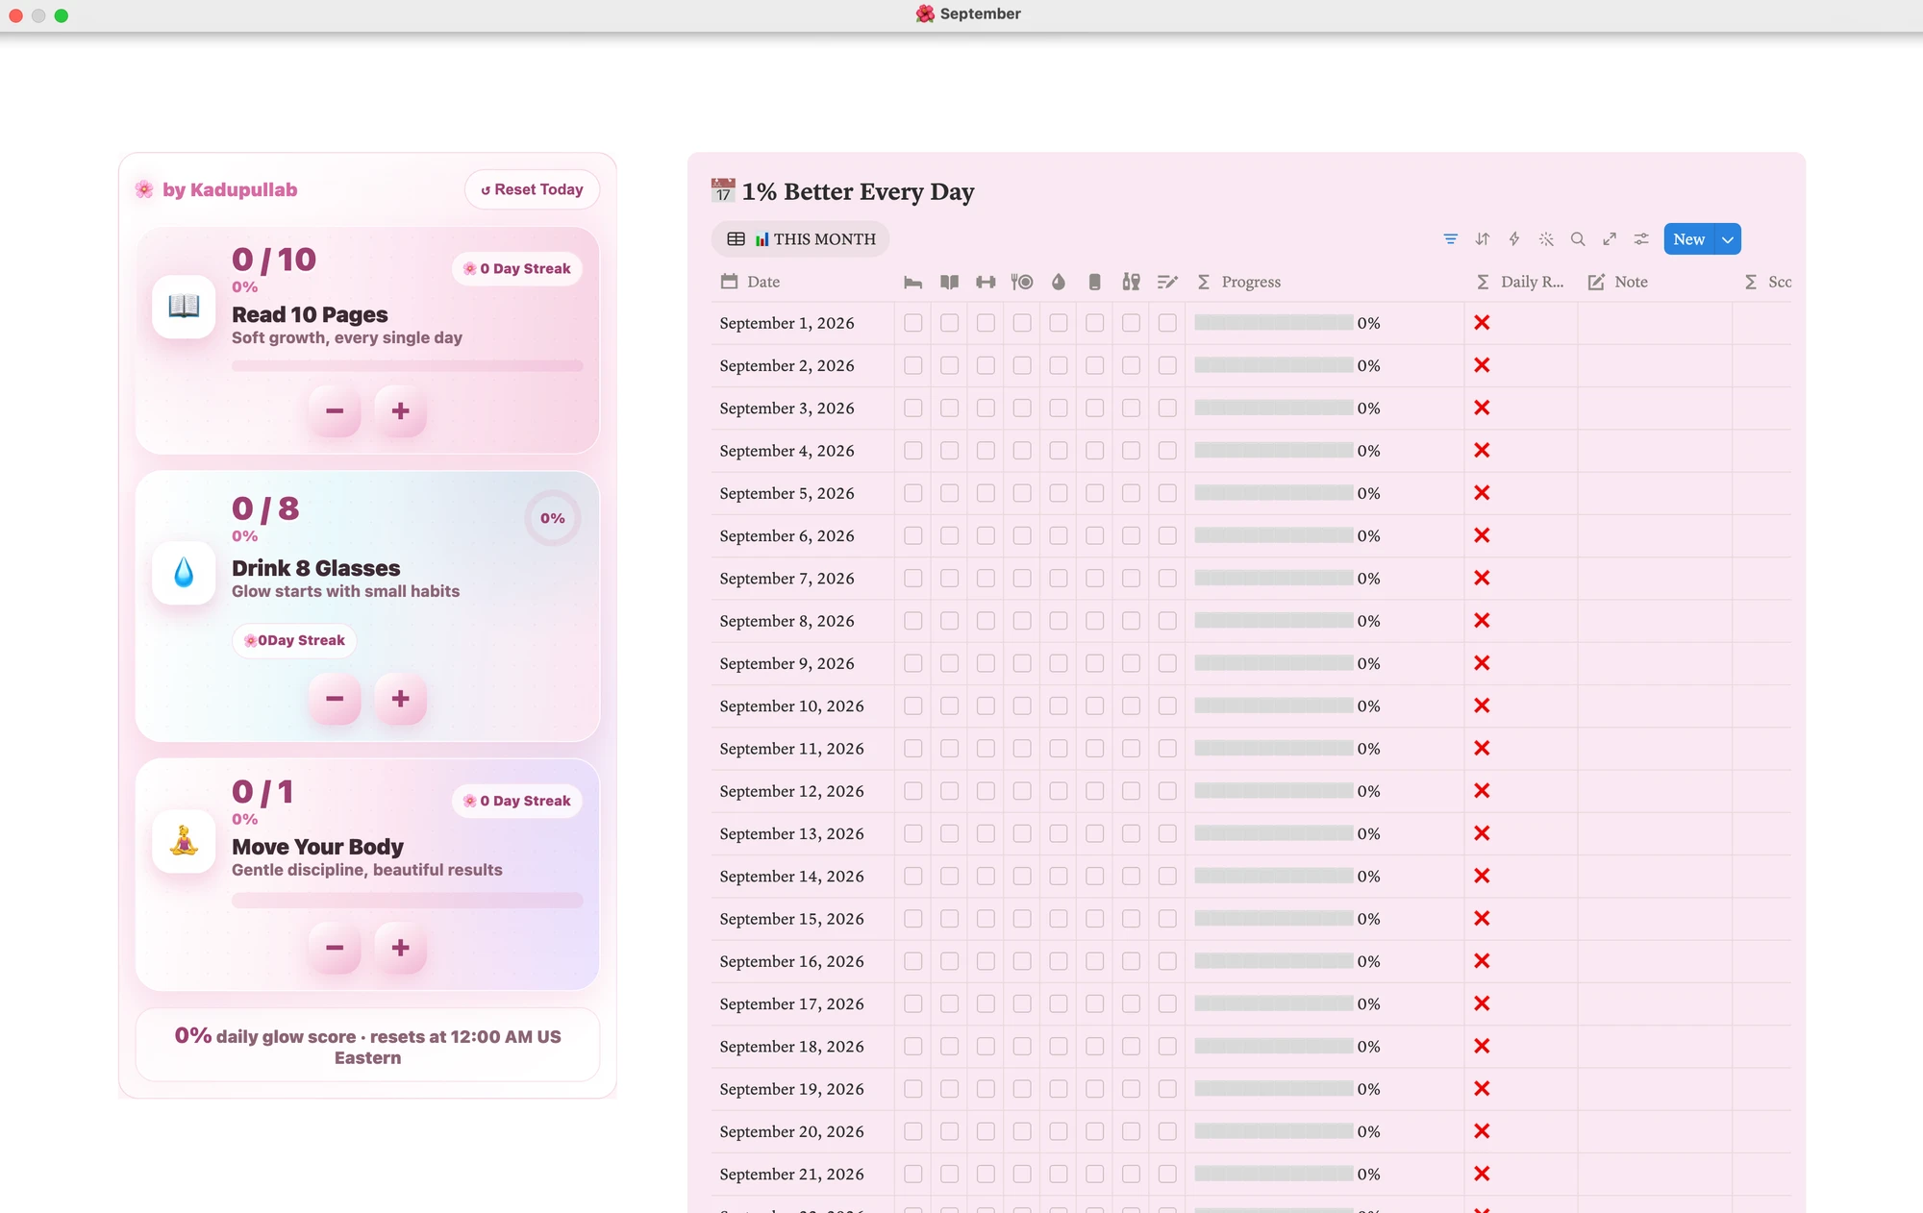This screenshot has width=1923, height=1213.
Task: Select the water drop column header
Action: (1059, 282)
